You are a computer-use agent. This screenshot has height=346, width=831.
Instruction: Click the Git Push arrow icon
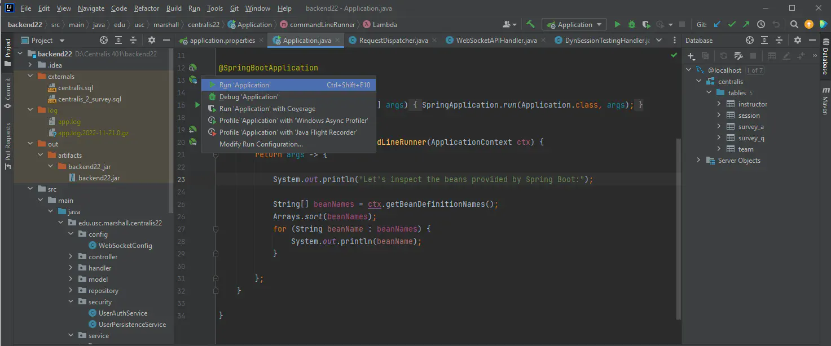746,25
